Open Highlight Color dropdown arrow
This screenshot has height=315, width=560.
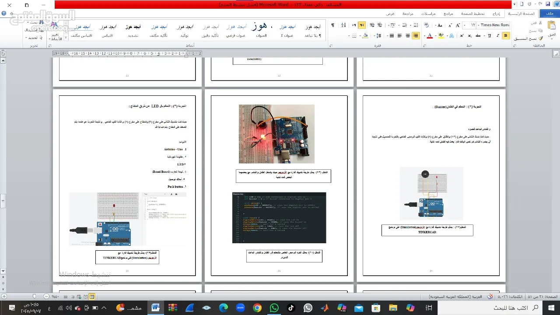point(436,35)
